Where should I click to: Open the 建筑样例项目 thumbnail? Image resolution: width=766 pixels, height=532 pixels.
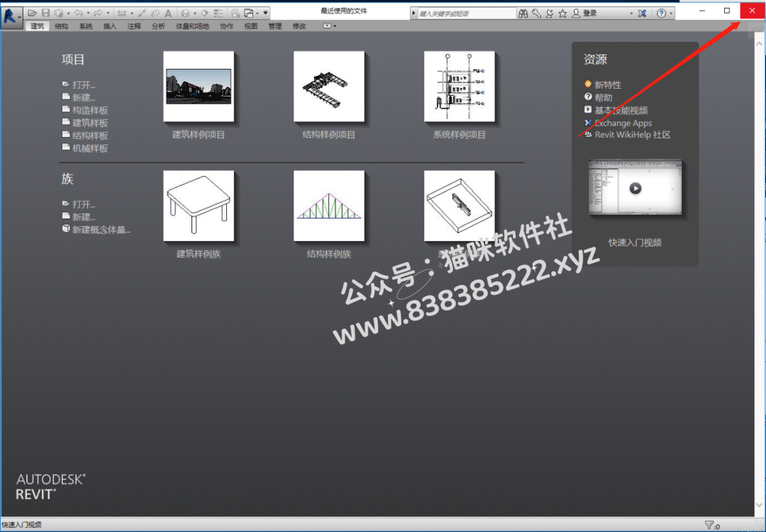point(199,87)
